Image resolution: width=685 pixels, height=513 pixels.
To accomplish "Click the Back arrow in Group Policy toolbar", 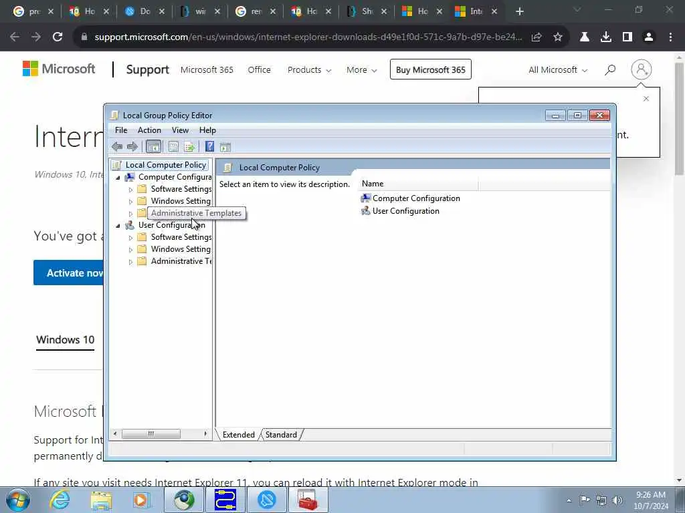I will click(x=116, y=147).
